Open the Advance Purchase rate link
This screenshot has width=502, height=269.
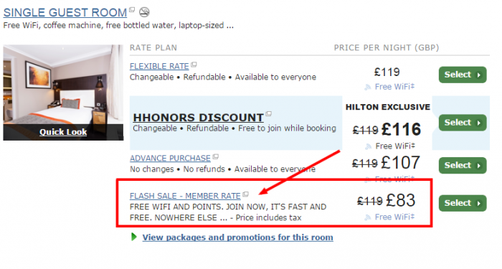point(170,159)
